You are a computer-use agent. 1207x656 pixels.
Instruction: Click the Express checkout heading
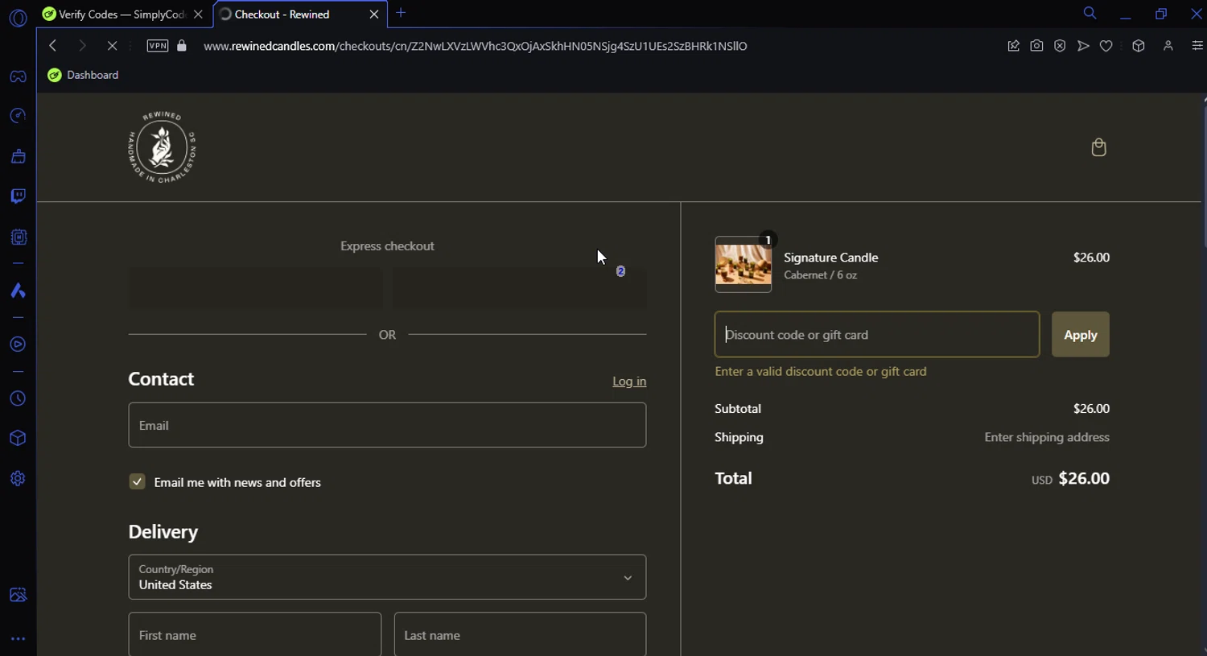click(x=387, y=246)
